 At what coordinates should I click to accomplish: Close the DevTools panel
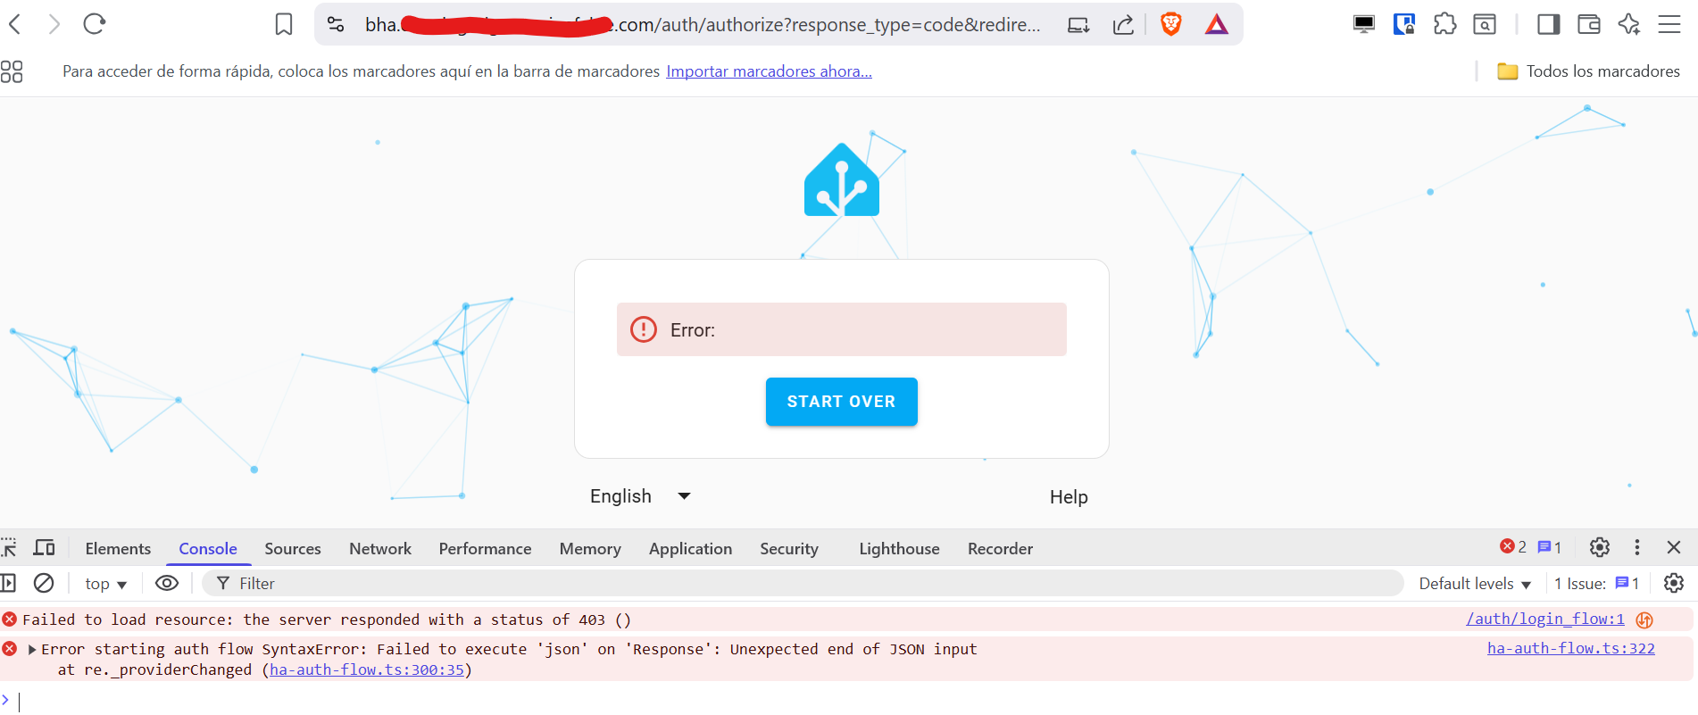1674,547
